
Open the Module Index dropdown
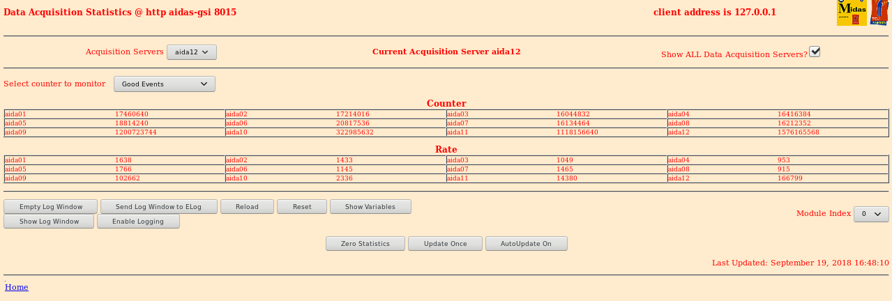pos(871,215)
